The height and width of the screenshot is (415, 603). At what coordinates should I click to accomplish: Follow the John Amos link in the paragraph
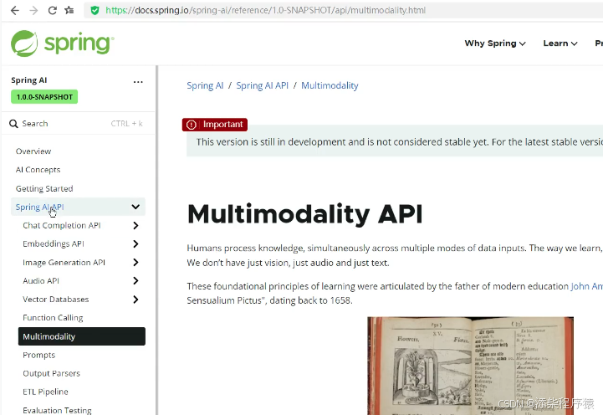(586, 286)
